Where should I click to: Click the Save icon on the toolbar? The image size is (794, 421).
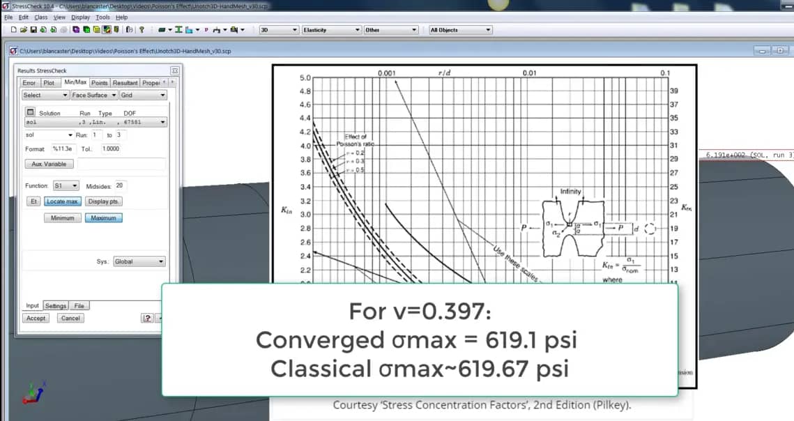(x=33, y=29)
